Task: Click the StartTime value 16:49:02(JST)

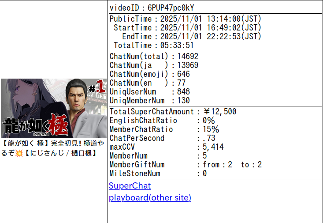Action: tap(234, 28)
